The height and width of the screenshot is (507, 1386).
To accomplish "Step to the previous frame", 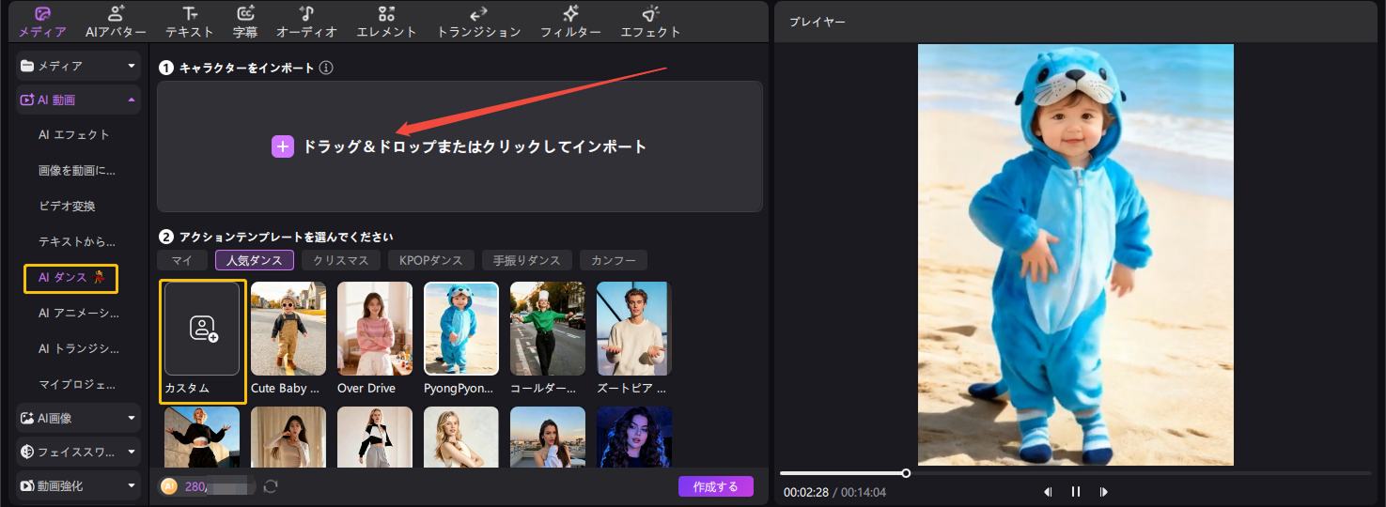I will (1048, 492).
